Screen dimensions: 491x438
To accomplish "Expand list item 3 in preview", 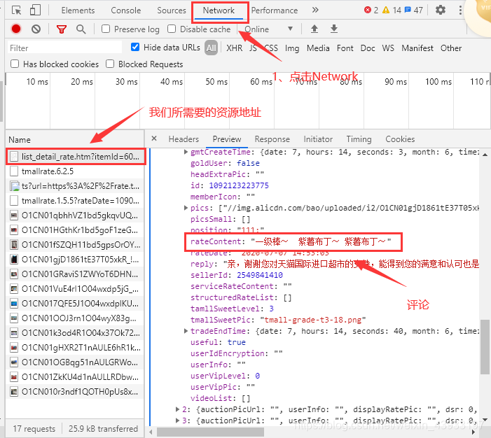I will [x=177, y=421].
